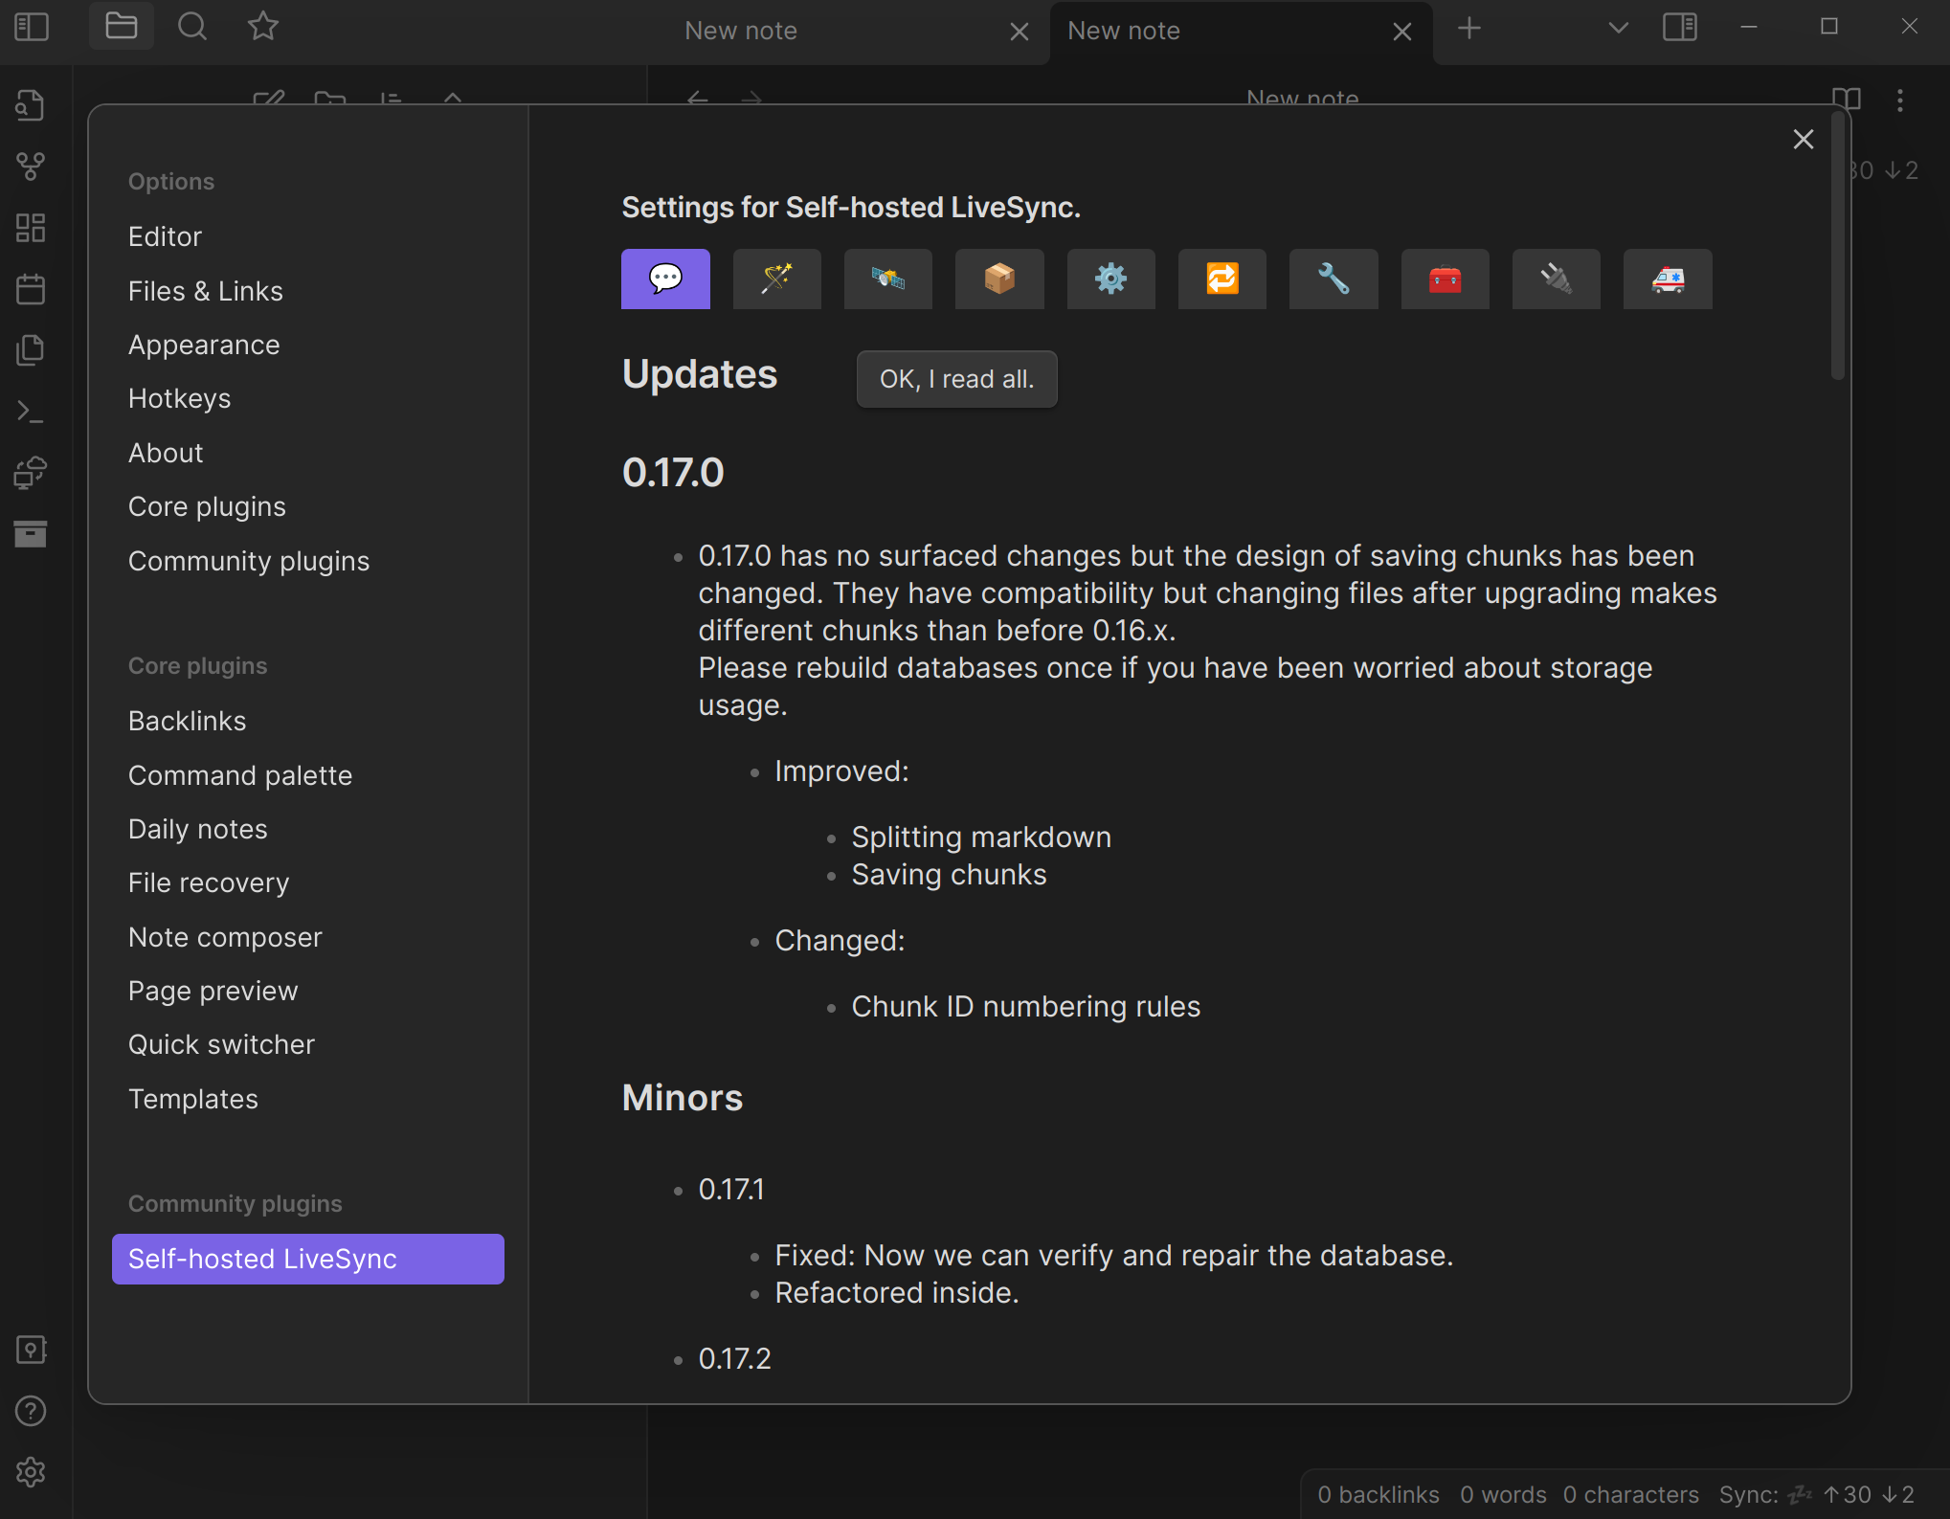Click the Sync status indicator

coord(1817,1494)
